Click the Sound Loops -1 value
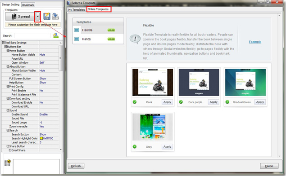 pos(41,123)
